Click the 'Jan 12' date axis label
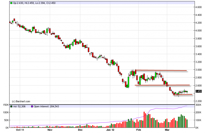The height and width of the screenshot is (133, 205). [110, 130]
